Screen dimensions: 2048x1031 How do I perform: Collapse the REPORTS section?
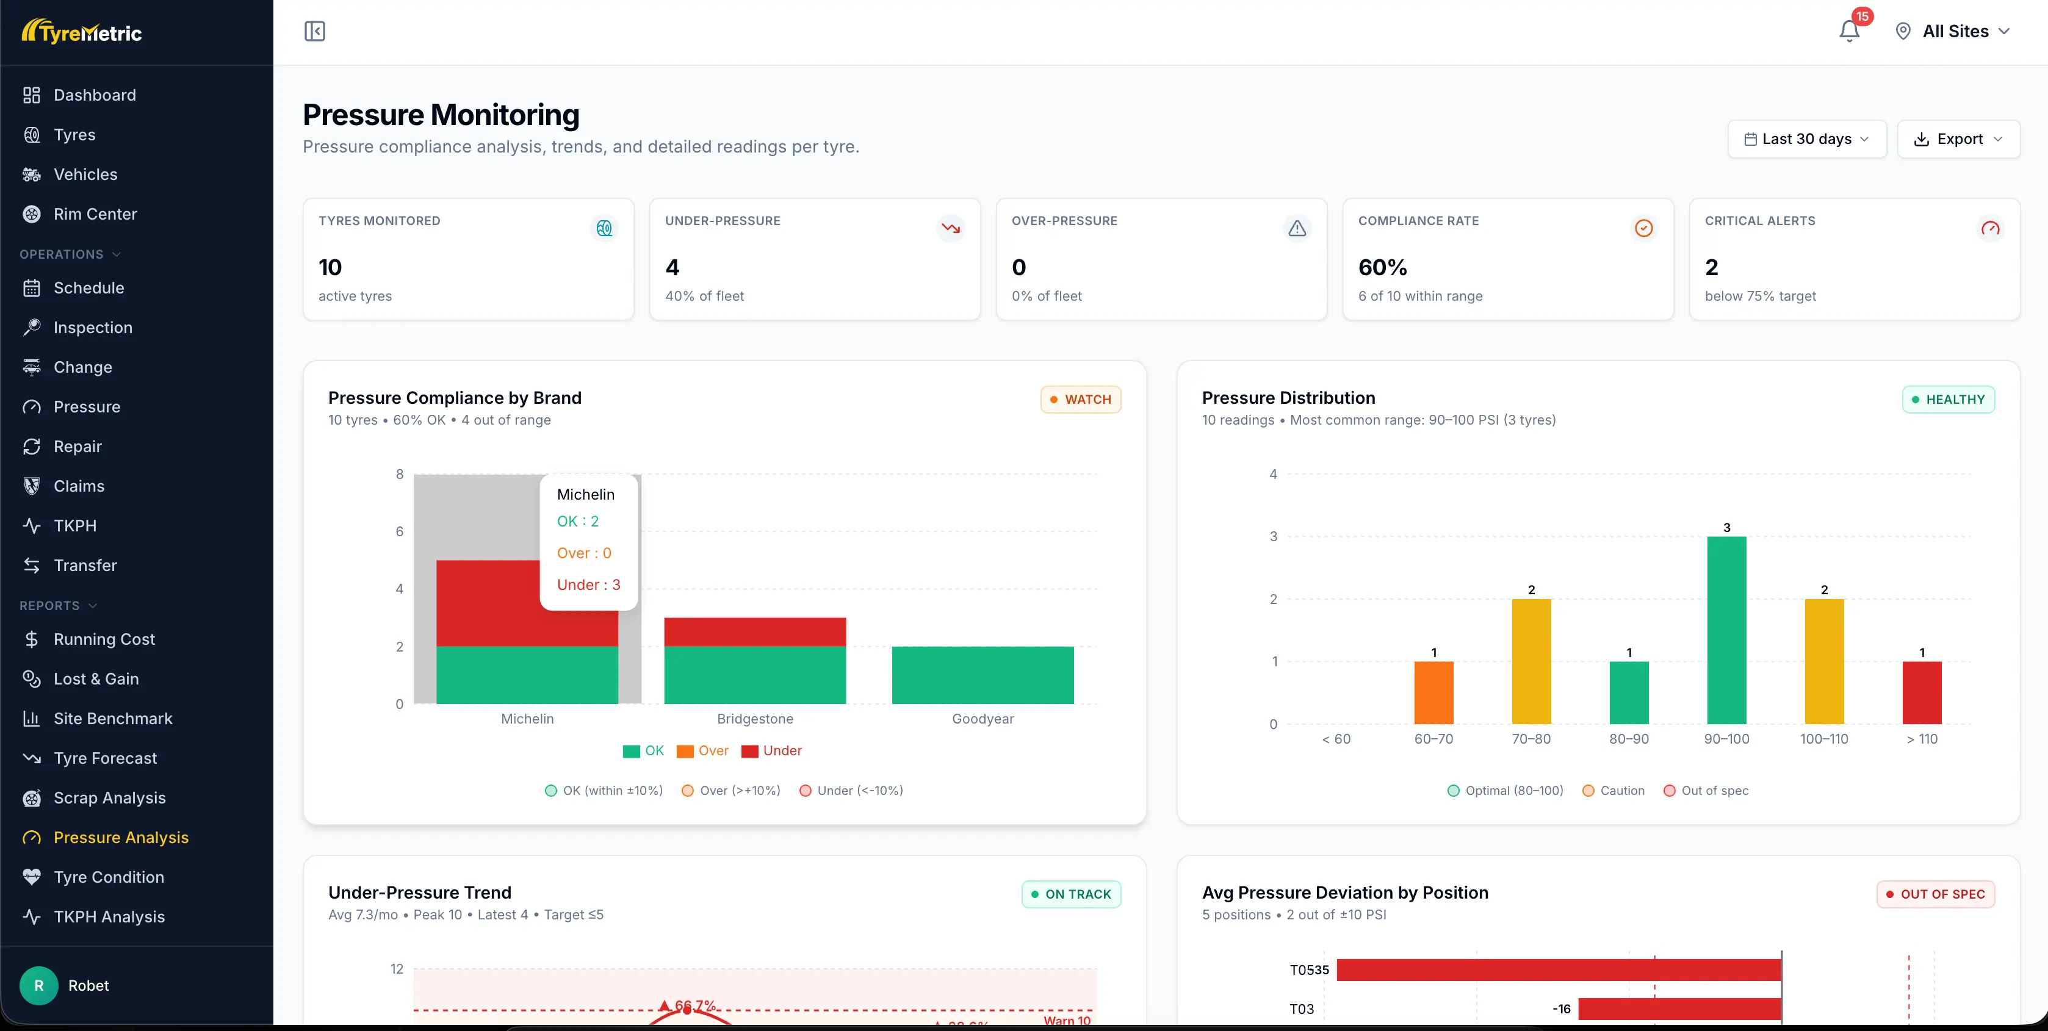[x=58, y=606]
